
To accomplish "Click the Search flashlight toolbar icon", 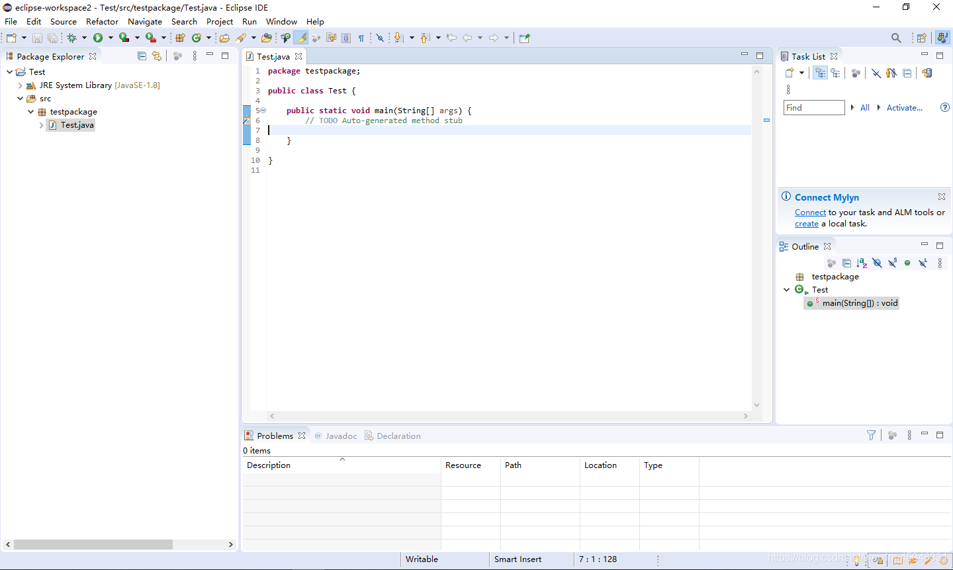I will pos(241,38).
